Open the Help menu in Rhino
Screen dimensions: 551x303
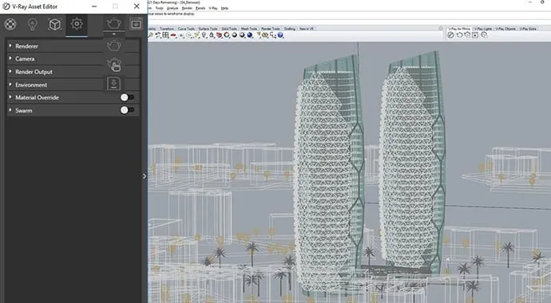[224, 8]
